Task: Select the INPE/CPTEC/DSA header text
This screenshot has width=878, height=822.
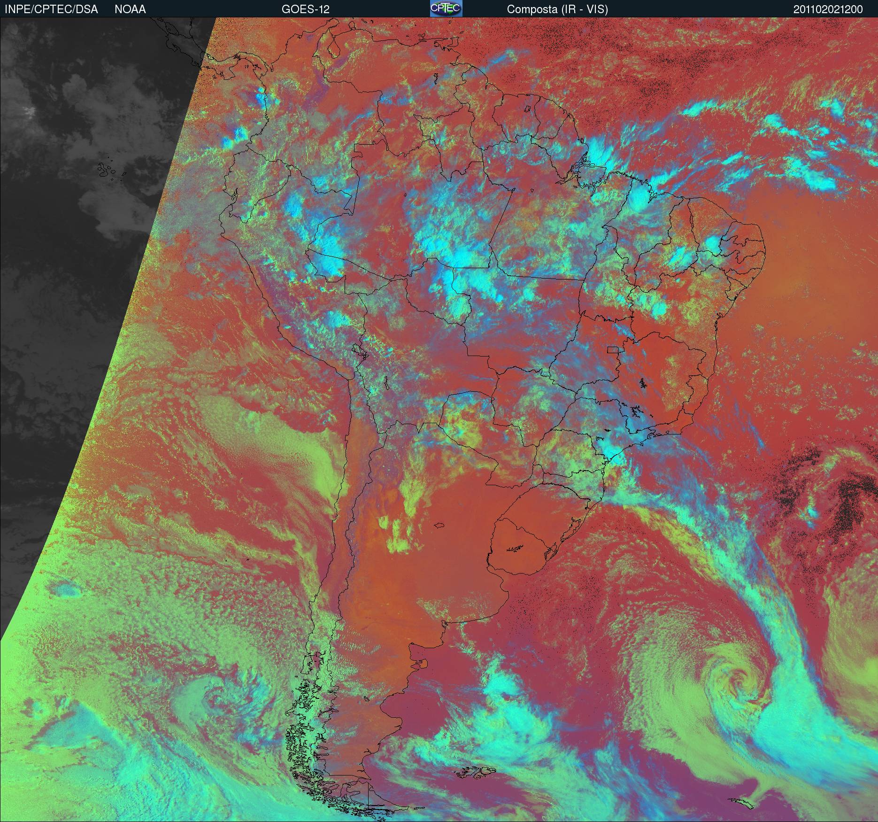Action: [x=51, y=9]
